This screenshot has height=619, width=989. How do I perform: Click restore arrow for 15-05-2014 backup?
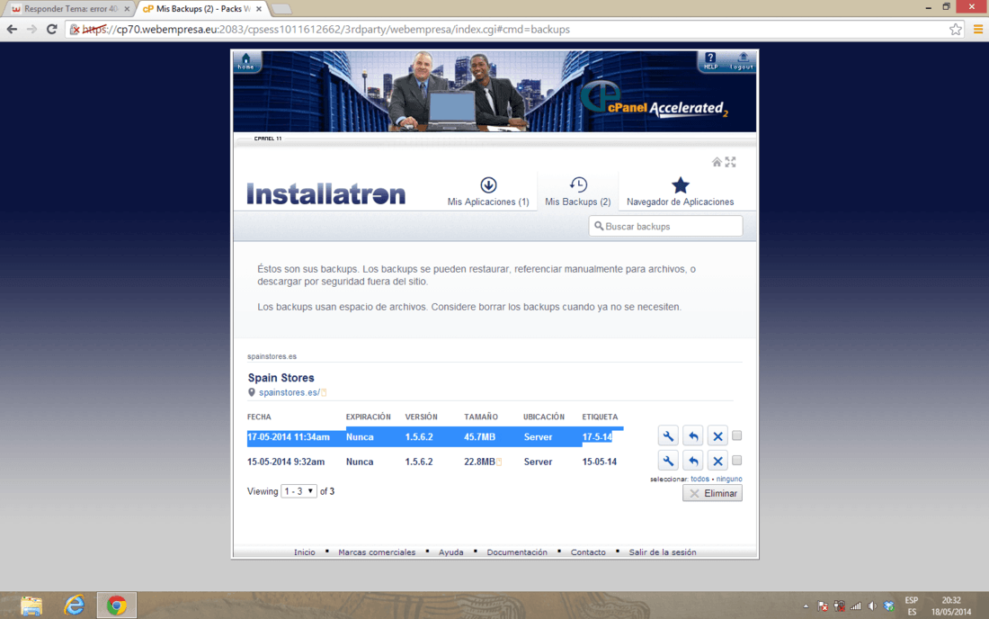pyautogui.click(x=692, y=462)
